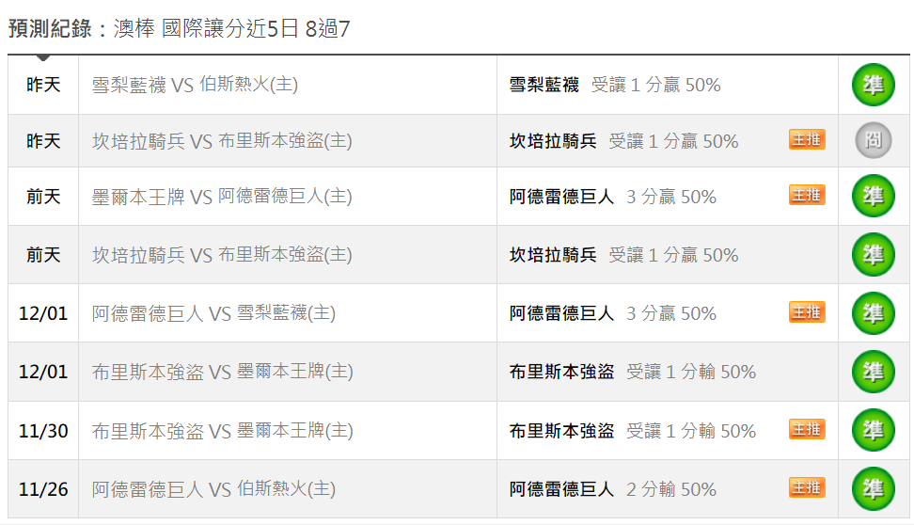Click the gray 問 icon for yesterday's 坎培拉騎兵 game

click(874, 140)
